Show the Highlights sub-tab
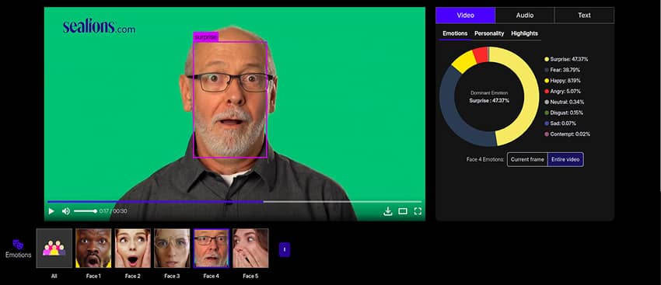The image size is (661, 285). coord(524,33)
